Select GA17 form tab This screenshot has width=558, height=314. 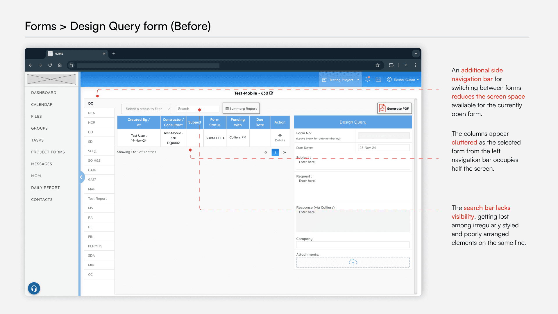click(x=99, y=180)
